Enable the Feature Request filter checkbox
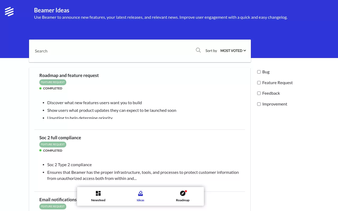338x211 pixels. point(259,83)
